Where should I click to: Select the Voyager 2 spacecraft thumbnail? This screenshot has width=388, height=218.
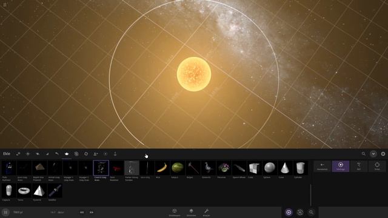click(85, 168)
